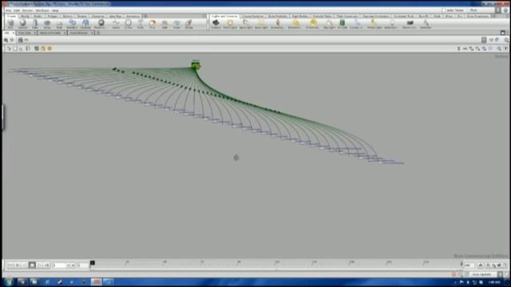
Task: Select the Null star-shaped shelf tool
Action: pyautogui.click(x=164, y=24)
